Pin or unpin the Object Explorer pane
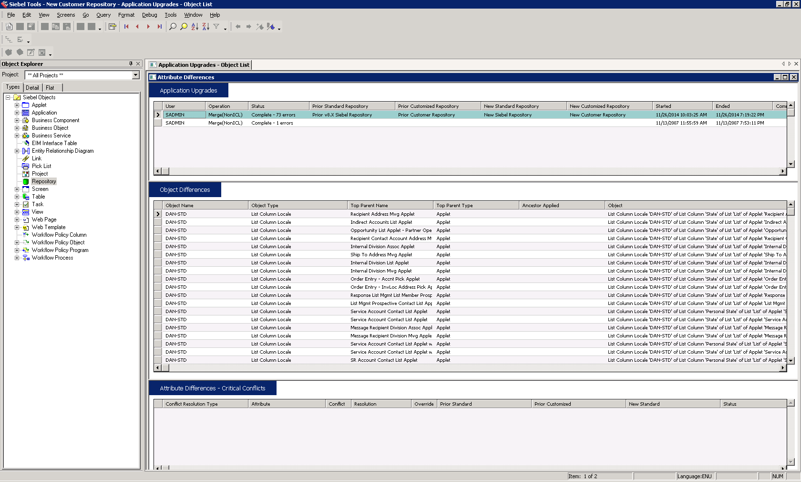This screenshot has width=801, height=482. pyautogui.click(x=131, y=63)
